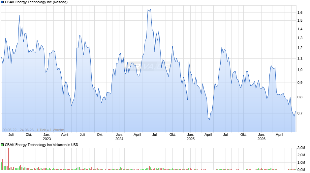Click the 'Jan. 2024' time axis label
Image resolution: width=310 pixels, height=173 pixels.
119,137
